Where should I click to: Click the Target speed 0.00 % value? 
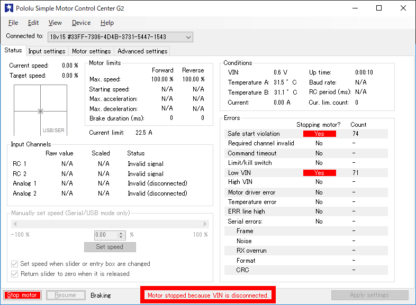click(x=70, y=76)
